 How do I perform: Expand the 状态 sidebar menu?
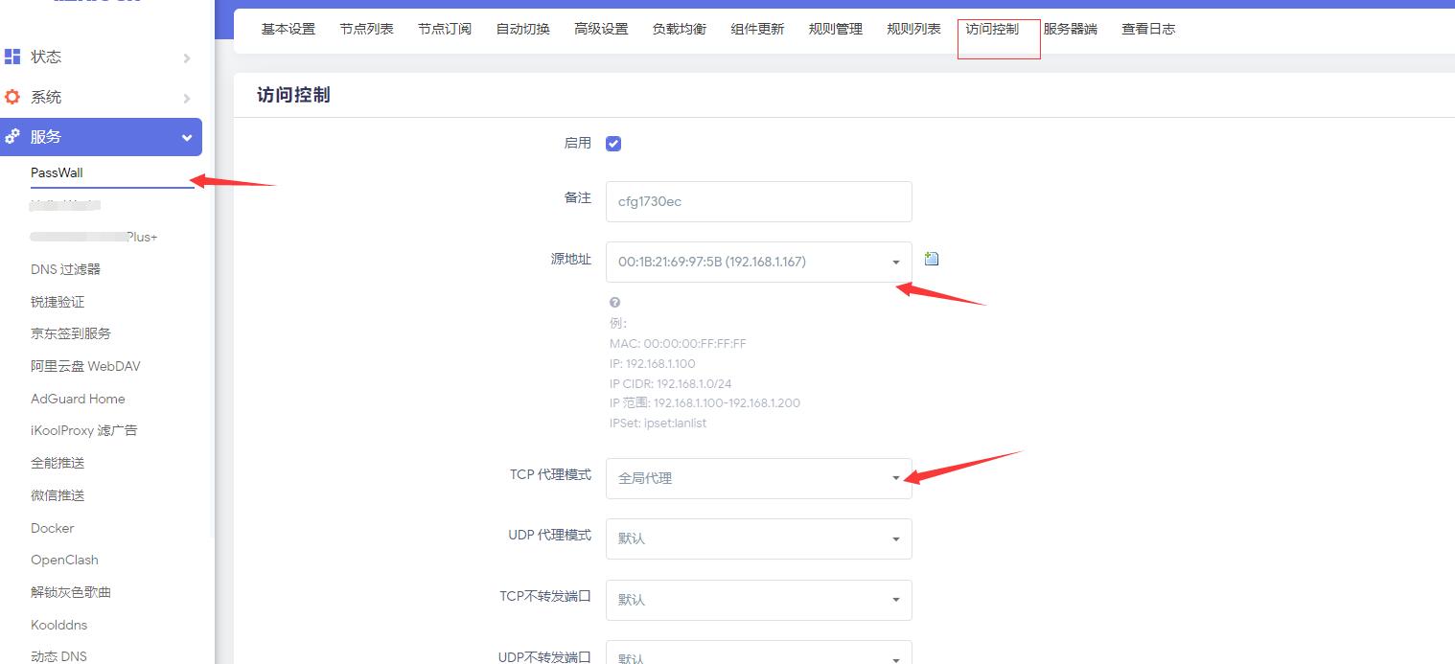pos(101,57)
